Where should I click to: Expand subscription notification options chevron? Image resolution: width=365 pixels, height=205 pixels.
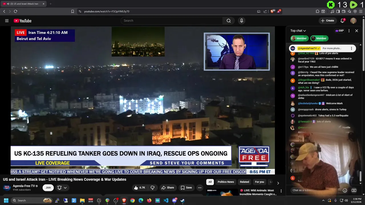click(65, 188)
